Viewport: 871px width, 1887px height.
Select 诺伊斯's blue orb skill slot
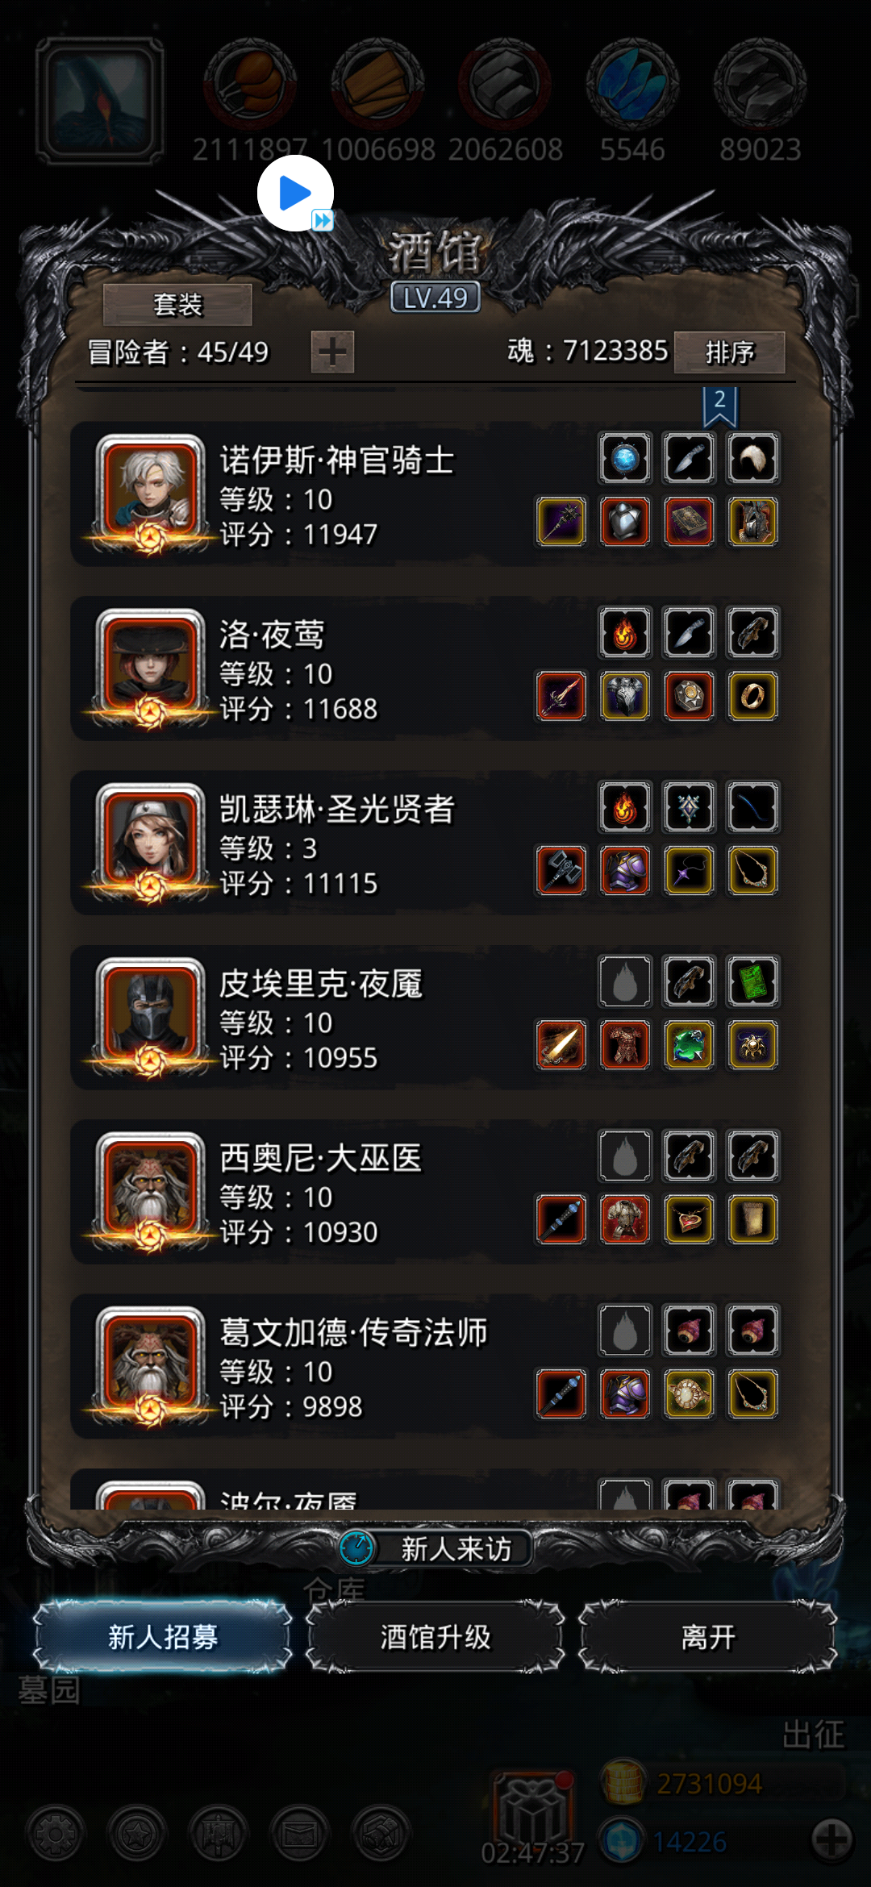pyautogui.click(x=625, y=458)
